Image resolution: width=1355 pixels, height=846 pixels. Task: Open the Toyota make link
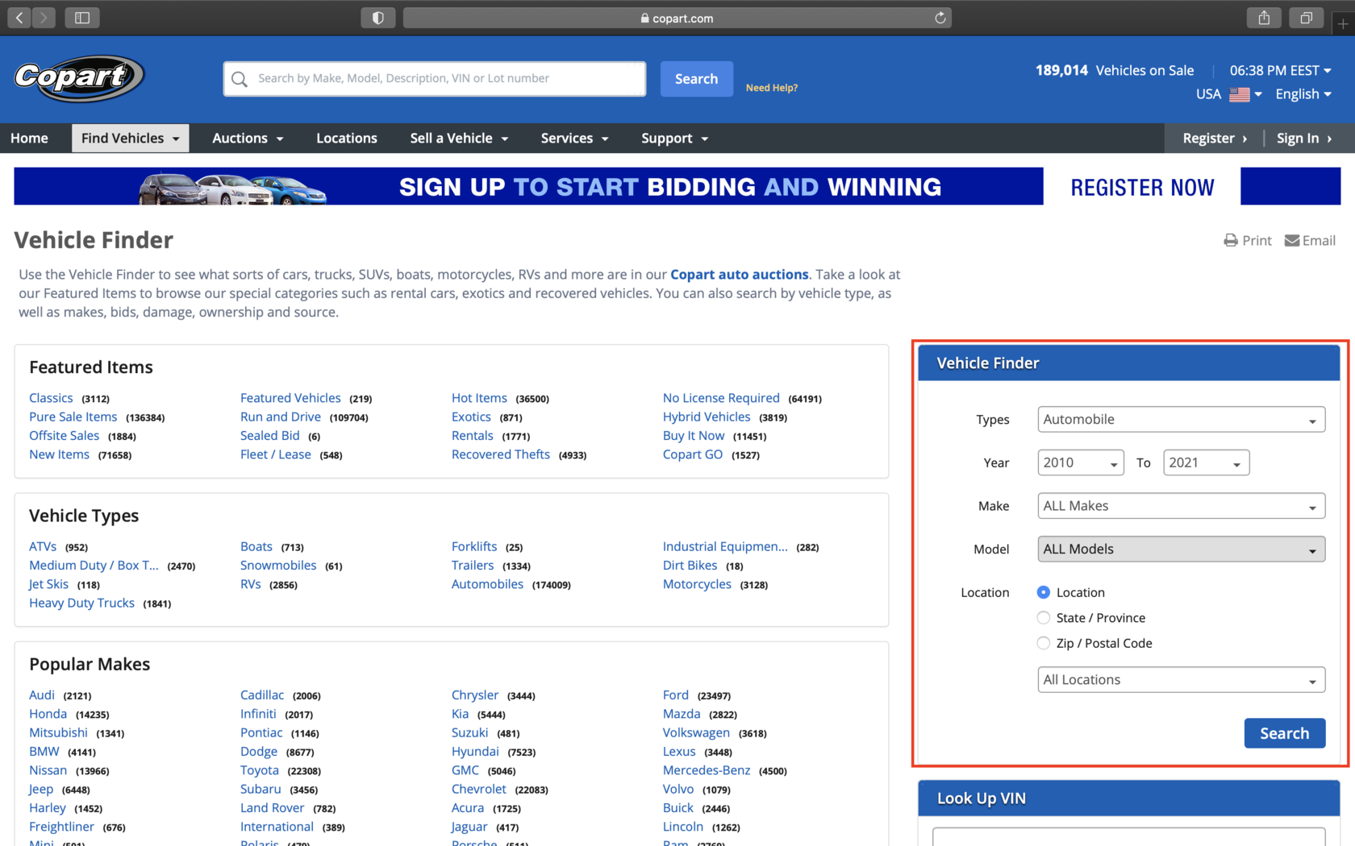pyautogui.click(x=260, y=770)
